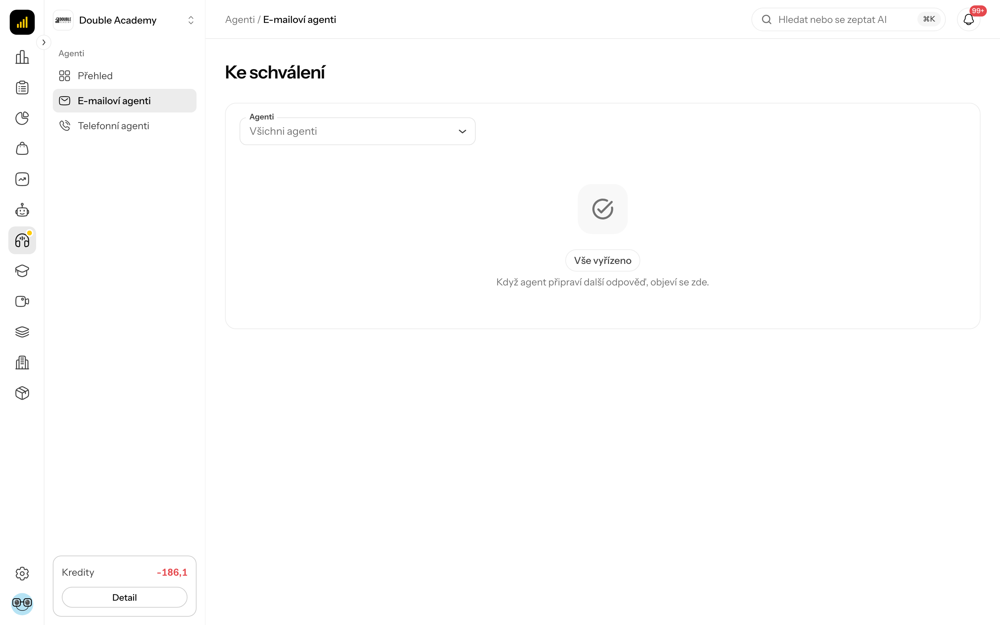Select E-mailoví agenti menu item

(124, 101)
